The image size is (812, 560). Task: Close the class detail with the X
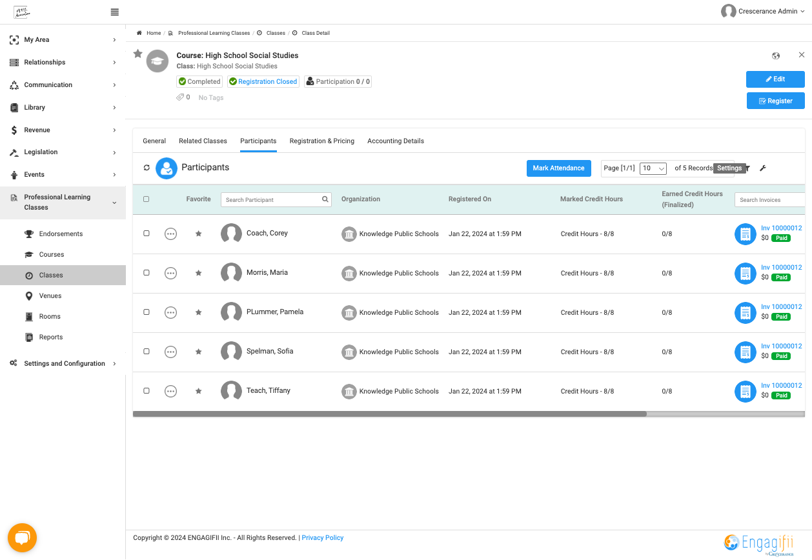coord(802,55)
